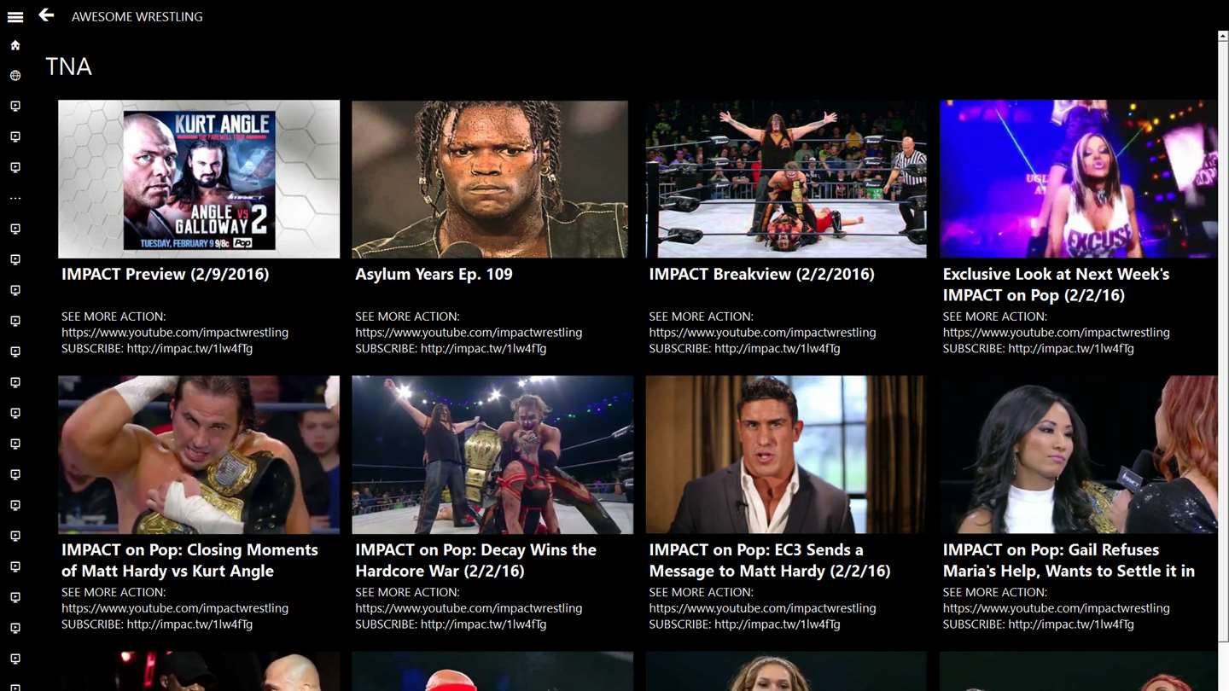Open EC3 Sends a Message thumbnail
Image resolution: width=1229 pixels, height=691 pixels.
coord(786,455)
